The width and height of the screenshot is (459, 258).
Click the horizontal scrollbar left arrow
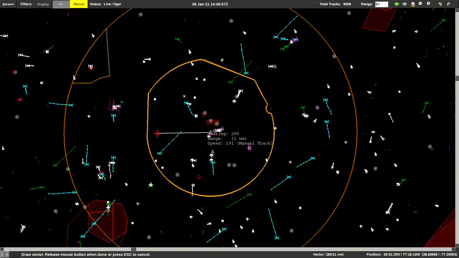click(2, 249)
